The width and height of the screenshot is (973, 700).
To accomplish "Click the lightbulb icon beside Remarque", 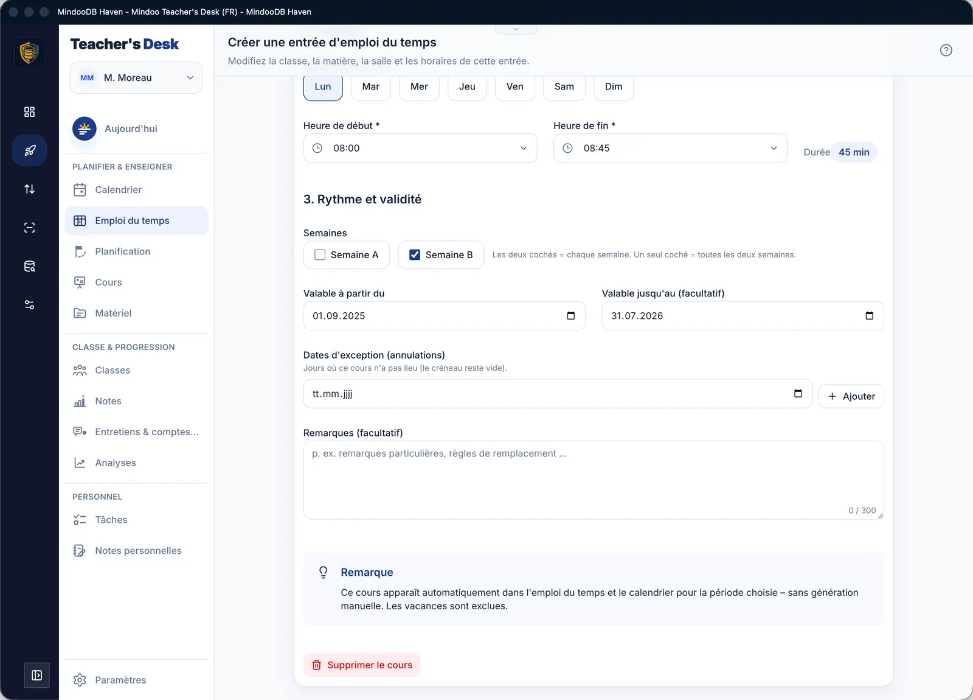I will click(x=324, y=572).
